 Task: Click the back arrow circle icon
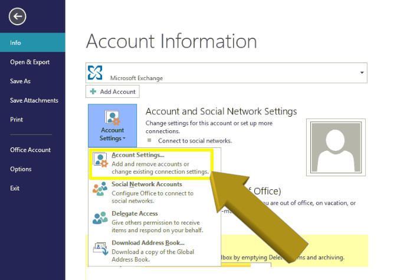click(18, 17)
